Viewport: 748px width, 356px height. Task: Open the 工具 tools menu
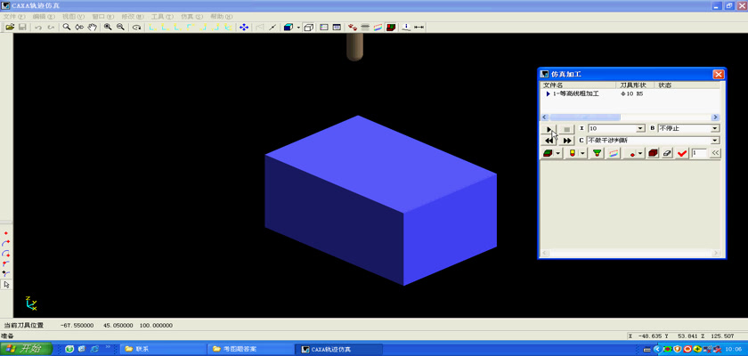(x=162, y=16)
